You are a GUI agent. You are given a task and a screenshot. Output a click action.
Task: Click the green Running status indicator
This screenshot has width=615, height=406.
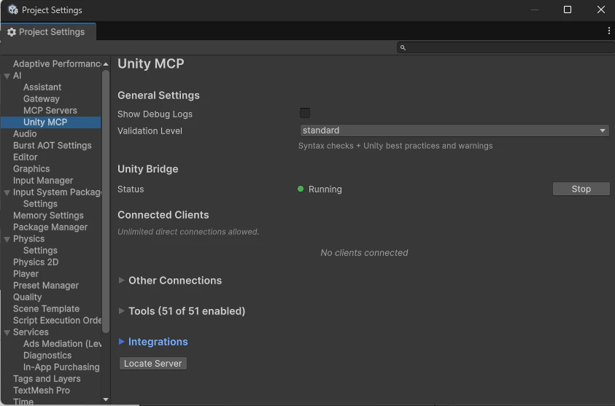(301, 189)
